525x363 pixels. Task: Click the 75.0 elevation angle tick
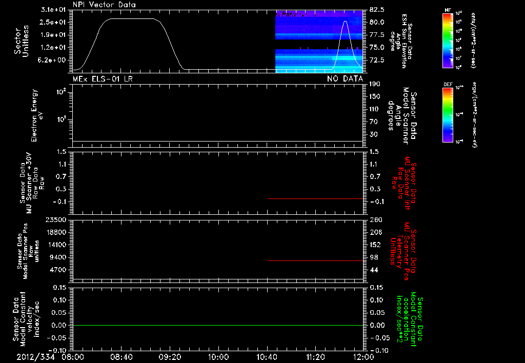pos(377,48)
